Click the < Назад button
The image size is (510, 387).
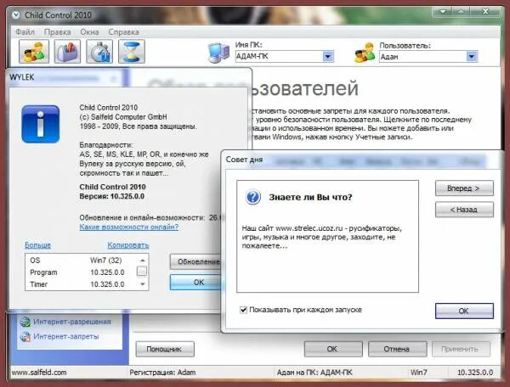click(x=464, y=210)
